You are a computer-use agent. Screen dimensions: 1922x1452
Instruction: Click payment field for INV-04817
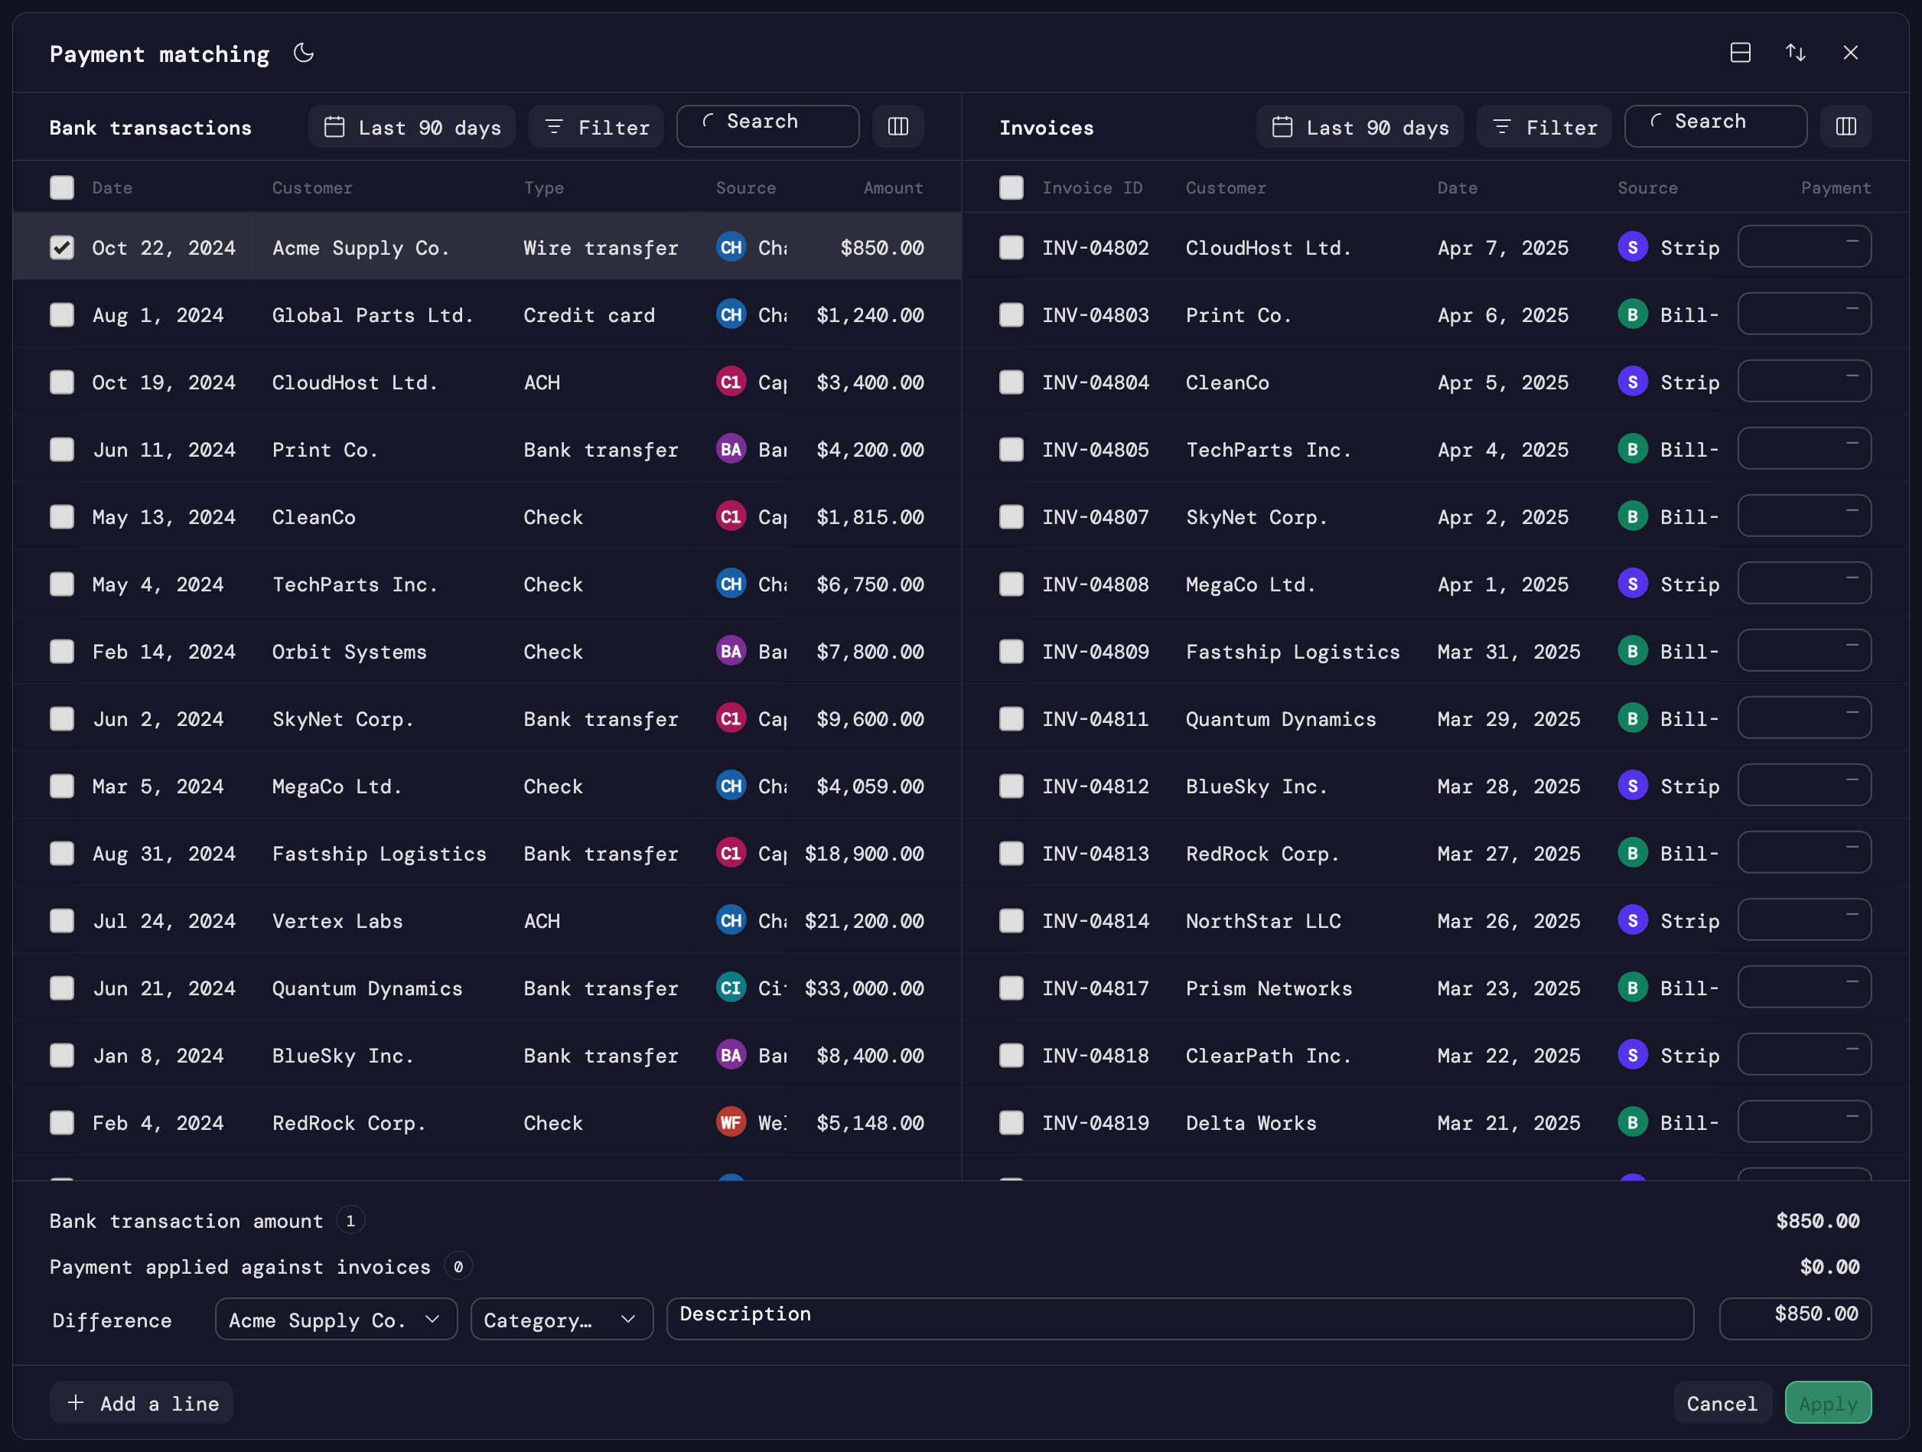coord(1805,988)
